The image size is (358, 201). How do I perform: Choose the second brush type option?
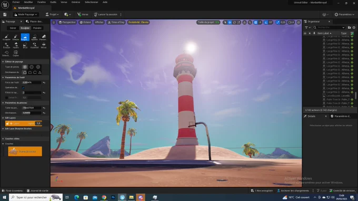32,67
